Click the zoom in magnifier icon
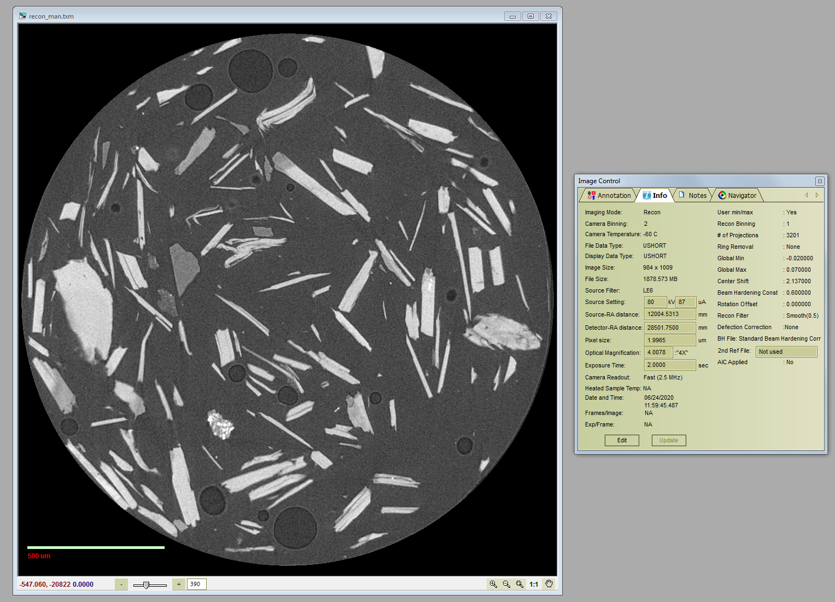This screenshot has width=835, height=602. (x=493, y=584)
